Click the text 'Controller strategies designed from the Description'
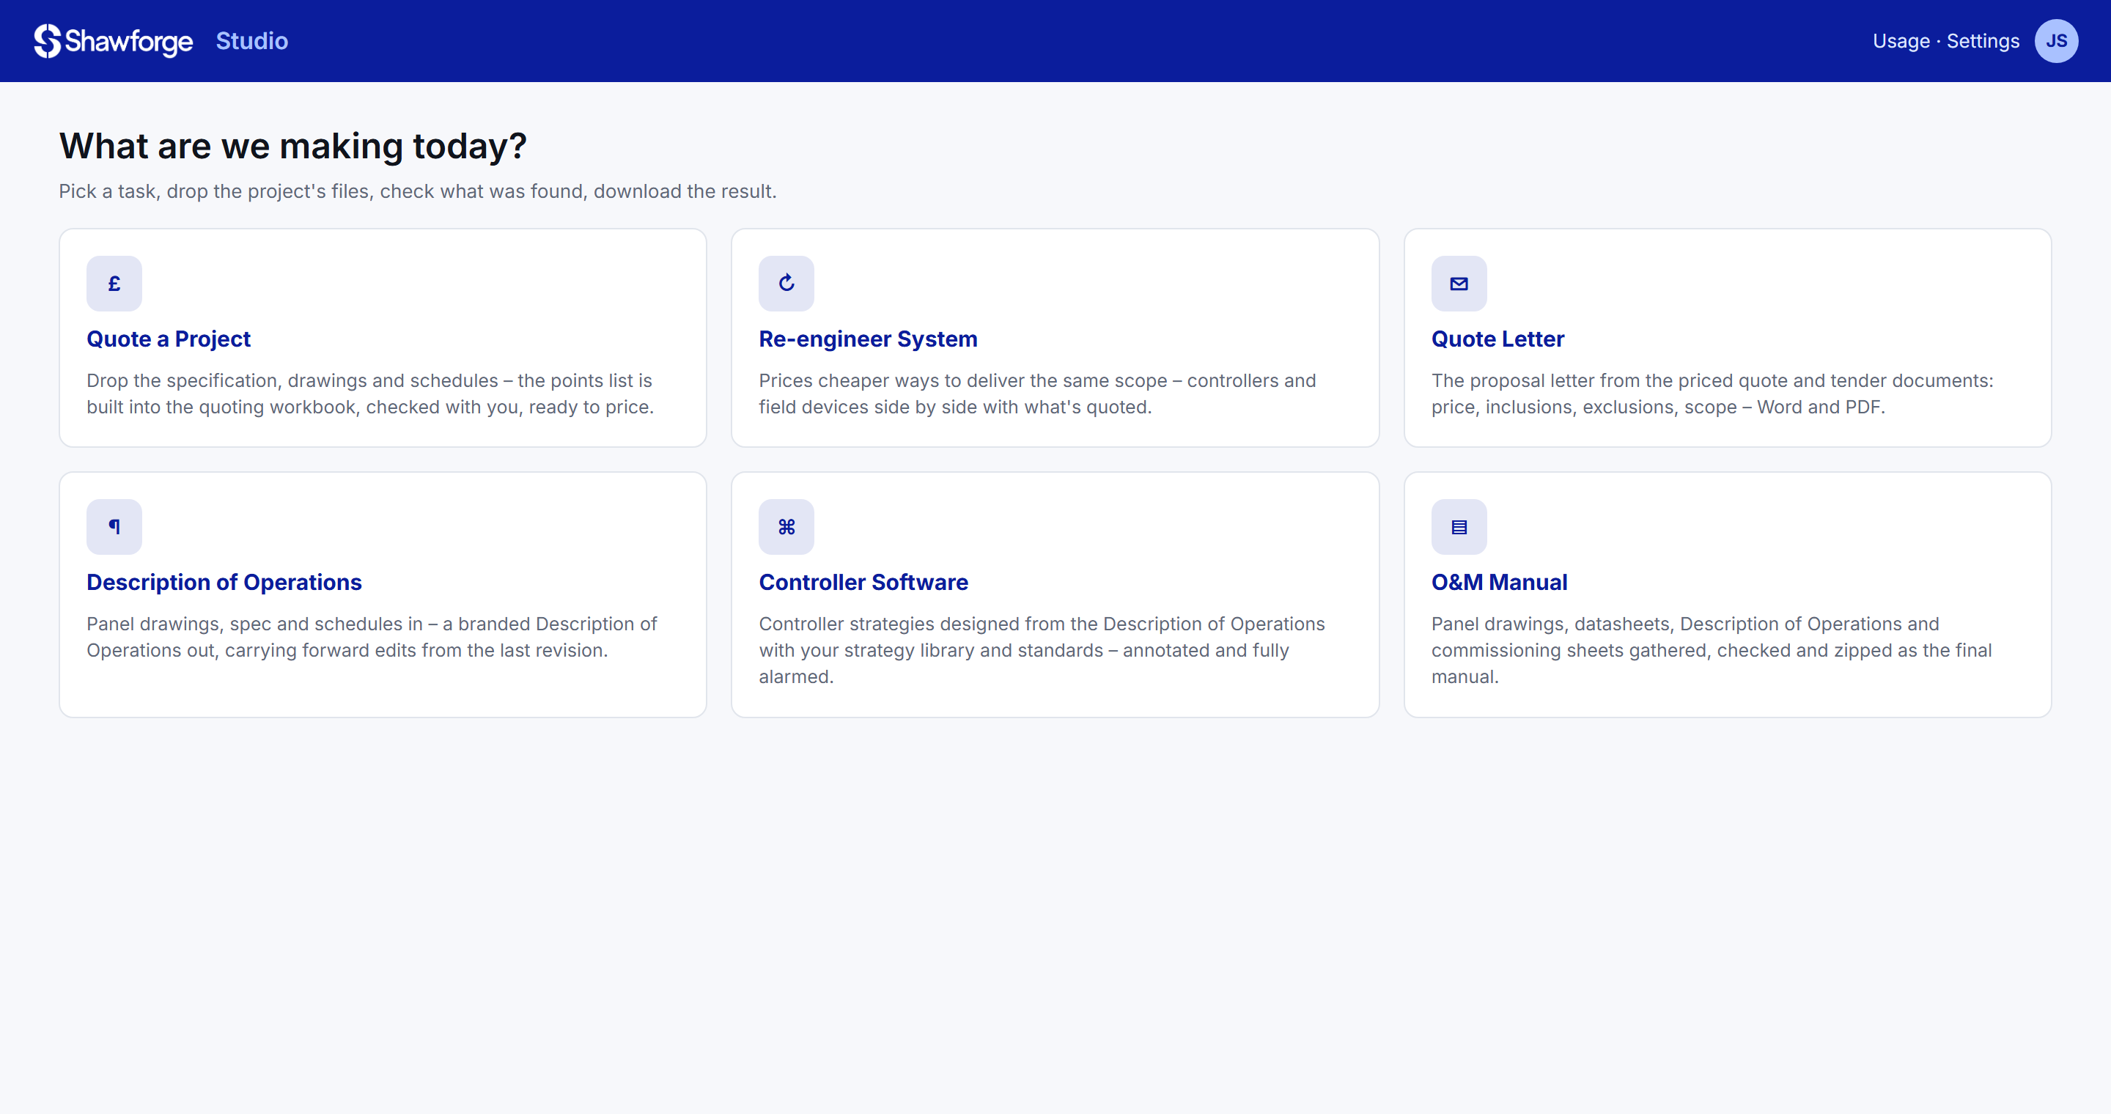The width and height of the screenshot is (2111, 1114). (x=1042, y=650)
